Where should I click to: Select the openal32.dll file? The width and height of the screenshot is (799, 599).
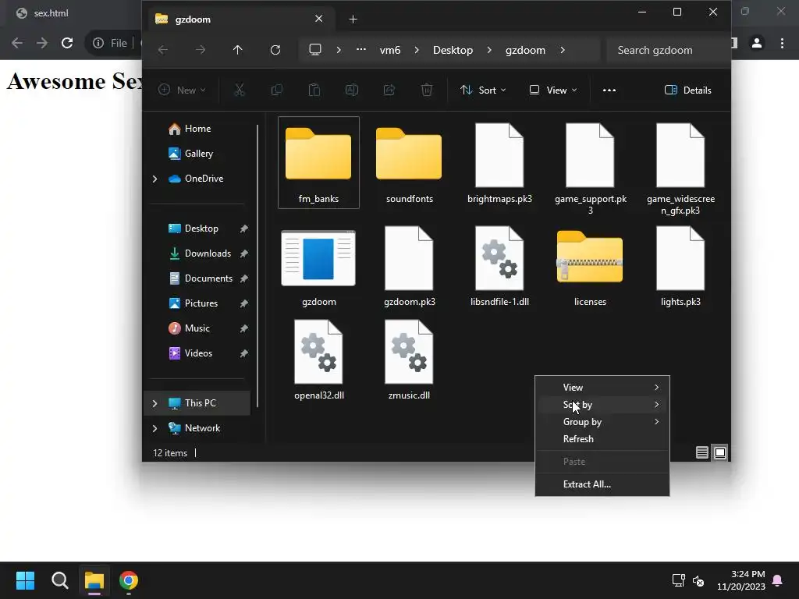318,360
